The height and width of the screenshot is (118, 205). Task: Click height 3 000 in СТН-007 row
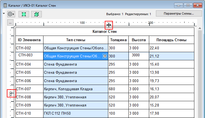pos(139,89)
